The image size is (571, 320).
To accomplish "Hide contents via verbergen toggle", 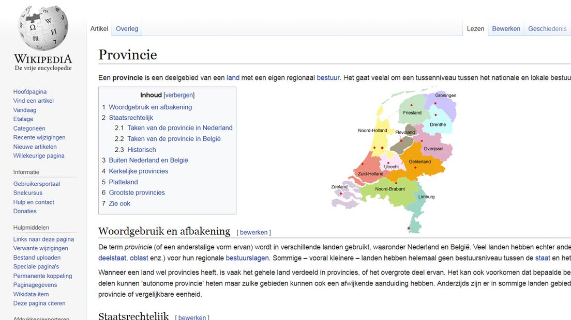I will pos(179,95).
